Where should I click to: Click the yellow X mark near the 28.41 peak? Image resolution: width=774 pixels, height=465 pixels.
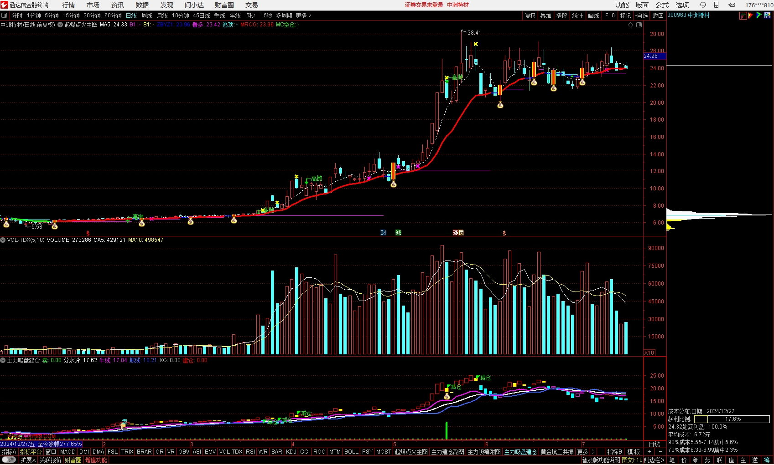coord(476,44)
